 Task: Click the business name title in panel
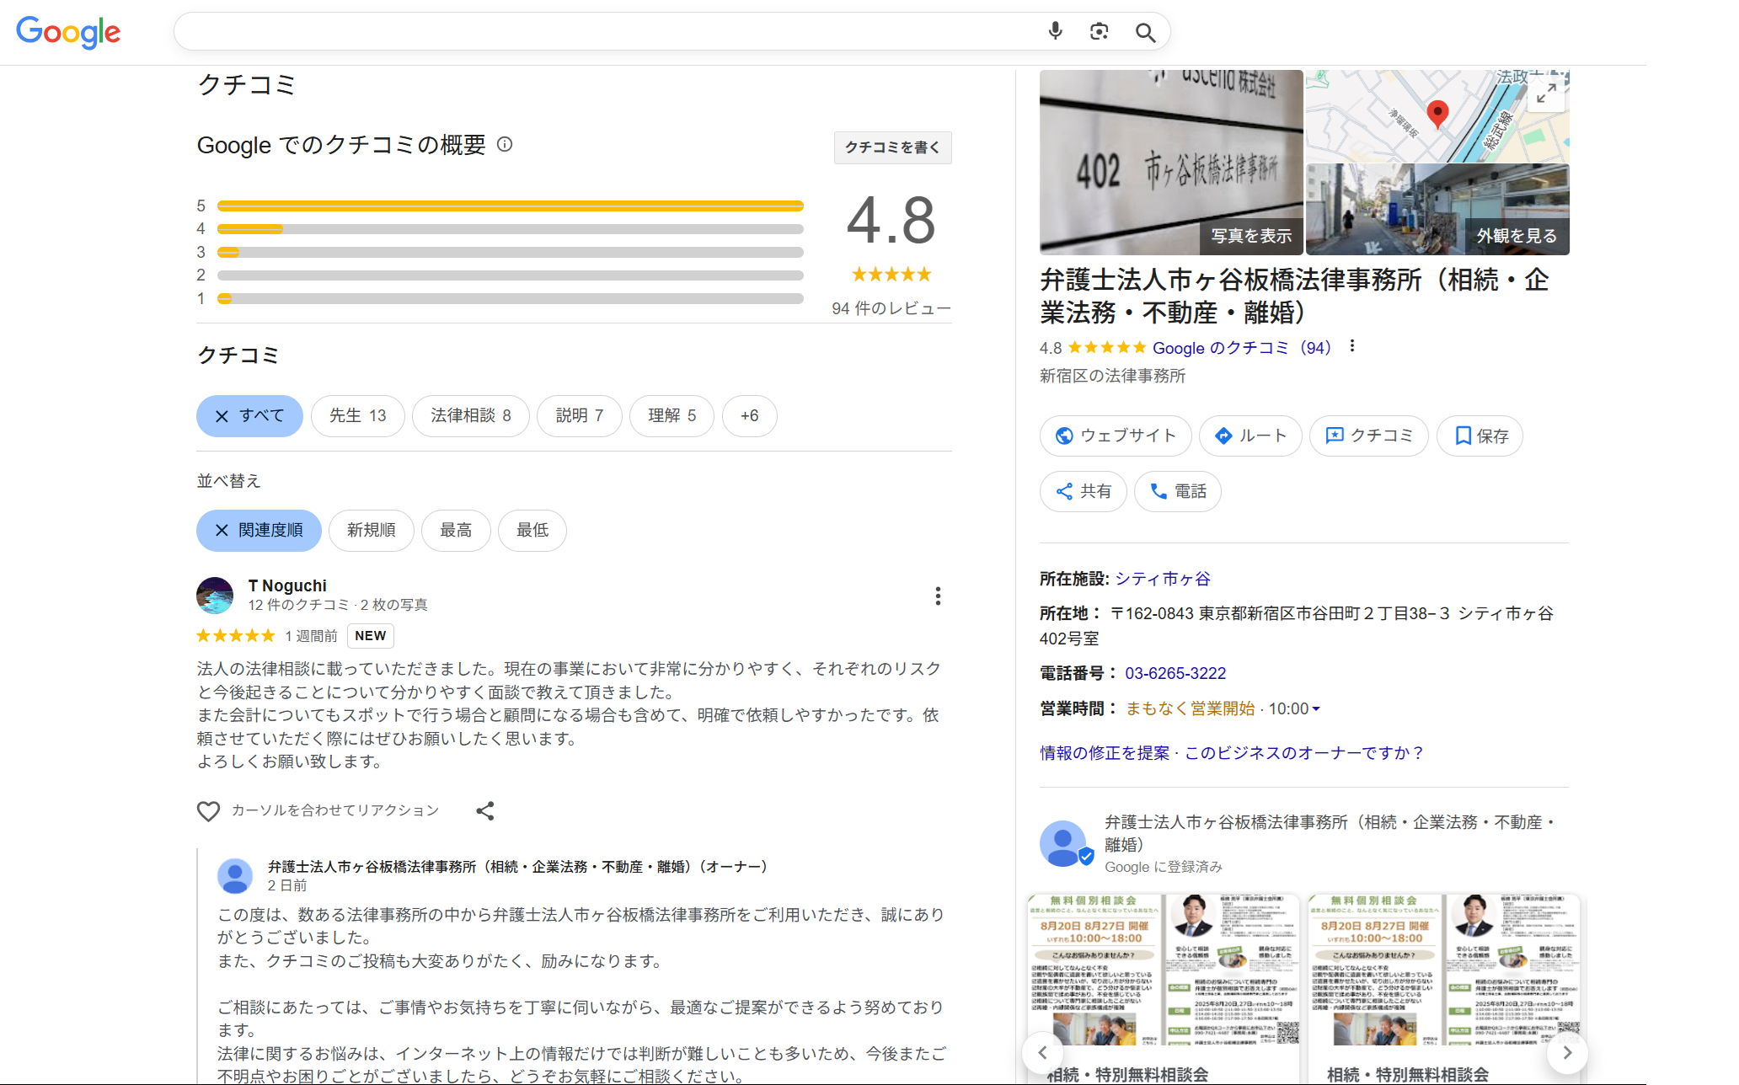click(1294, 296)
